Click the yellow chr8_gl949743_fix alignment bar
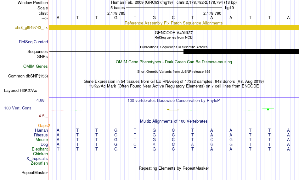The width and height of the screenshot is (299, 180). click(174, 27)
